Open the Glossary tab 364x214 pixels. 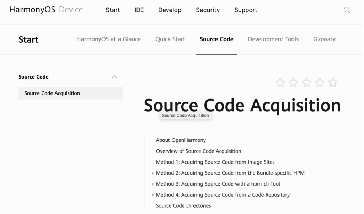(324, 39)
